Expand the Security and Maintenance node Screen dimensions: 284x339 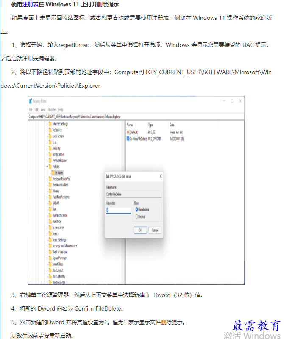47,246
